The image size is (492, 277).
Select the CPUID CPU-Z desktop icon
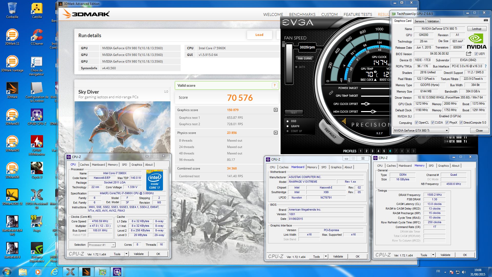click(x=37, y=117)
